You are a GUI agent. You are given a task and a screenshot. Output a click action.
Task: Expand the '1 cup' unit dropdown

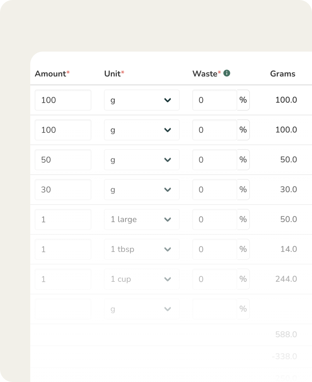142,279
